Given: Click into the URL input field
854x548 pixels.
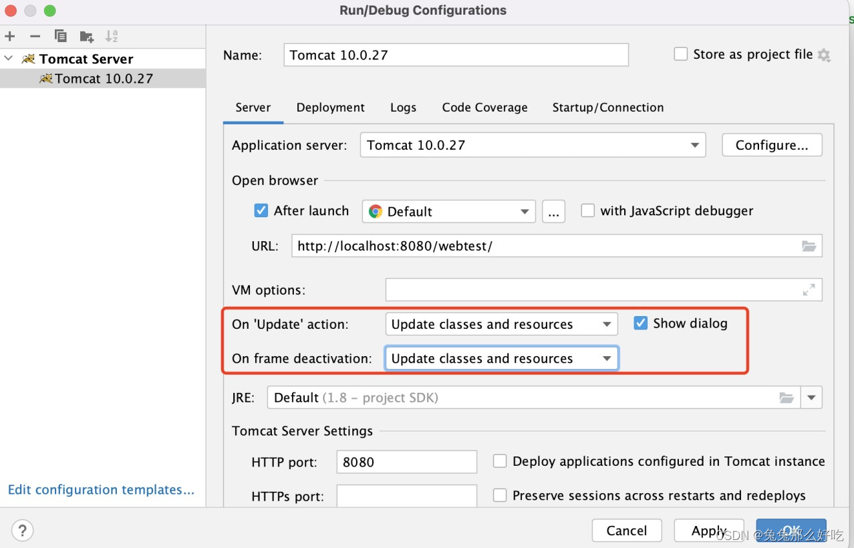Looking at the screenshot, I should [557, 246].
